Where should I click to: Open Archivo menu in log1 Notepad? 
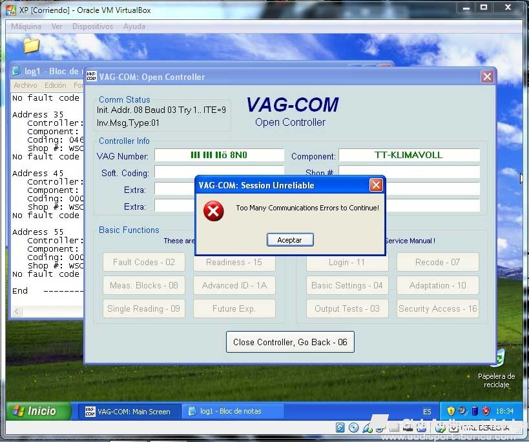click(x=25, y=85)
